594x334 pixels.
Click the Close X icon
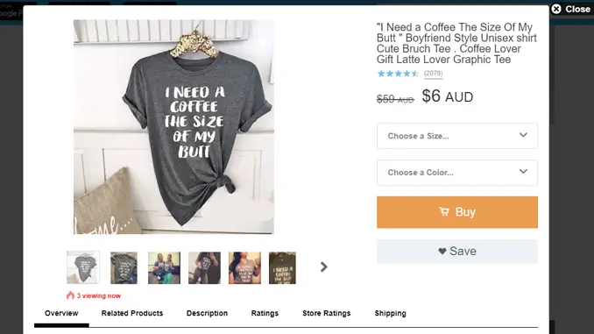click(x=556, y=9)
